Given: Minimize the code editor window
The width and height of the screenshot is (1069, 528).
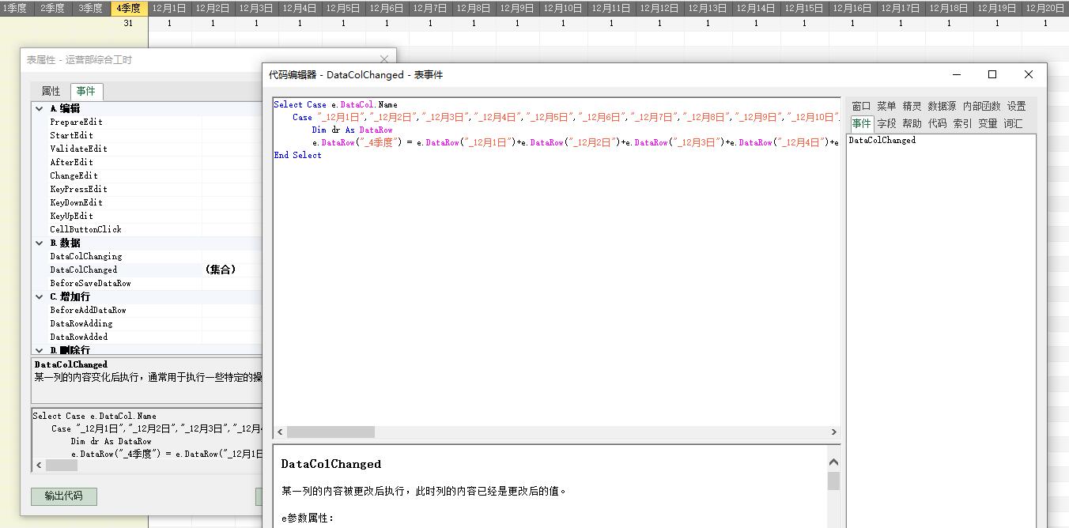Looking at the screenshot, I should [957, 74].
